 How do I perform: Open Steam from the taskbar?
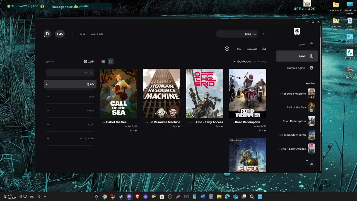click(x=121, y=197)
